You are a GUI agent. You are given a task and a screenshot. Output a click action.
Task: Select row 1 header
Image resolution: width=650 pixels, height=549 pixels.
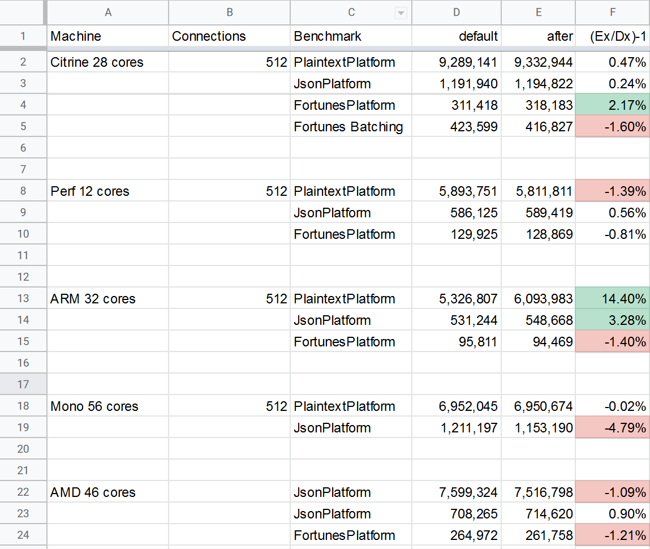[23, 36]
